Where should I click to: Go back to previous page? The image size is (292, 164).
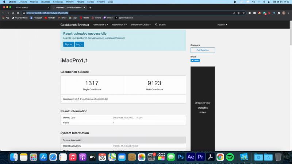coord(3,13)
